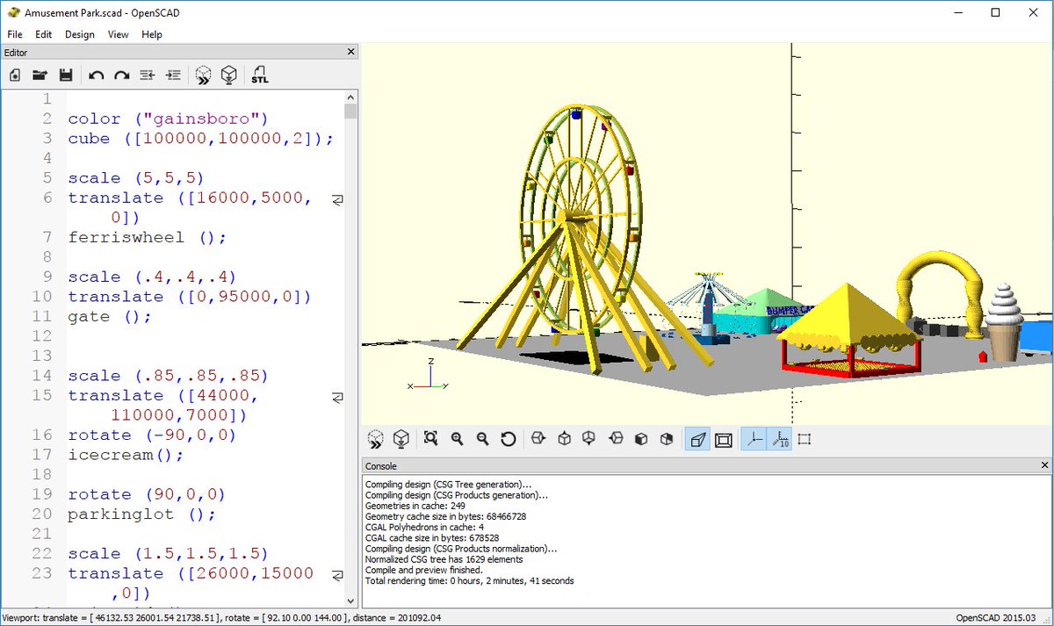Viewport: 1054px width, 626px height.
Task: Open a file using the folder icon
Action: click(40, 76)
